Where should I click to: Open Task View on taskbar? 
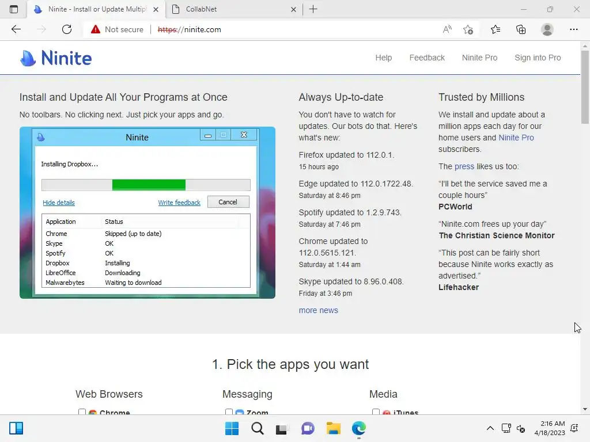(281, 428)
